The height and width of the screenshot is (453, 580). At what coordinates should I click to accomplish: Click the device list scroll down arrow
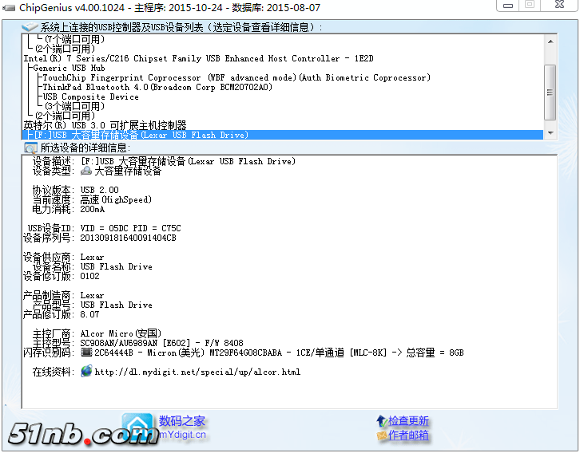pyautogui.click(x=550, y=133)
